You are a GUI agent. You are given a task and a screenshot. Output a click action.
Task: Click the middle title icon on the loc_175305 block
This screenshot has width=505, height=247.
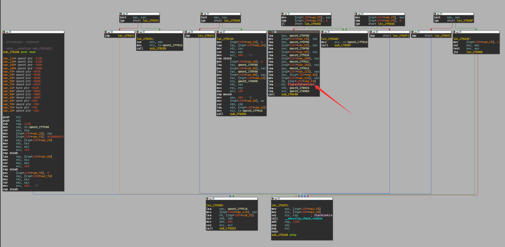(x=210, y=199)
